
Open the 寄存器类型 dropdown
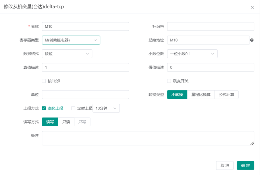click(71, 40)
